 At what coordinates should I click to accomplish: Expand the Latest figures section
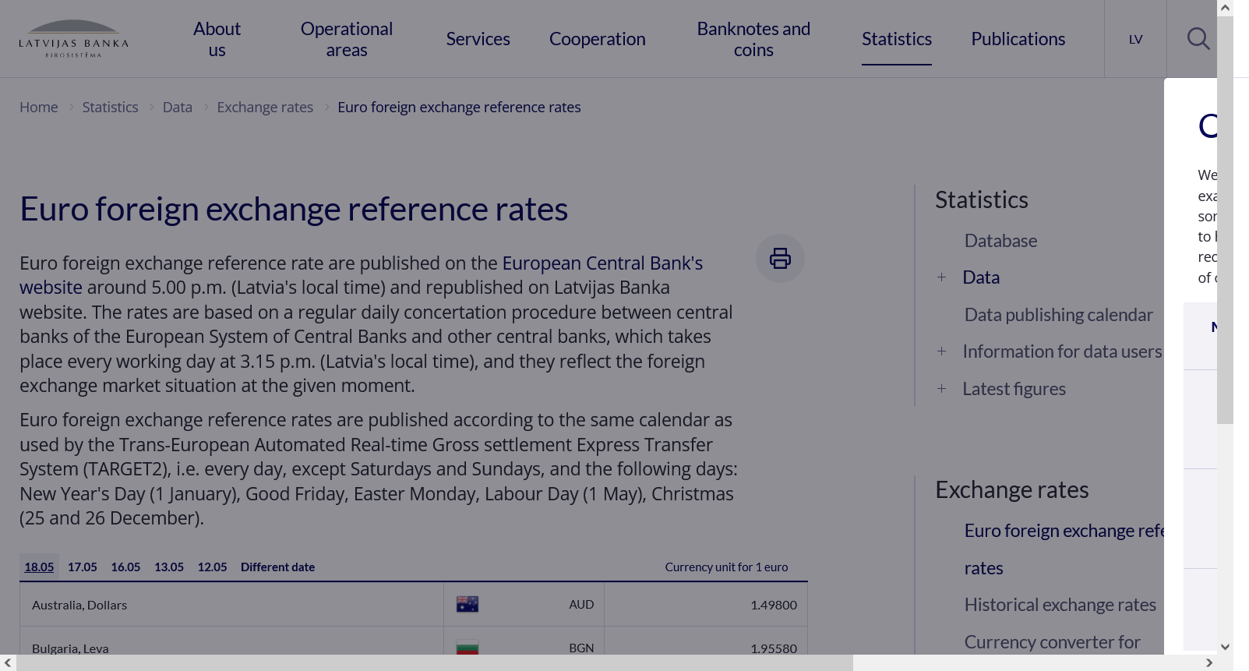pyautogui.click(x=941, y=389)
